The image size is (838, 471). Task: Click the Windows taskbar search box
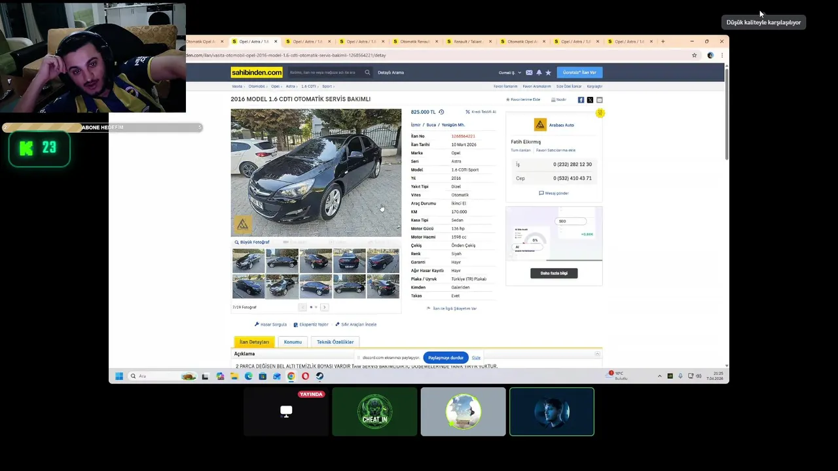(x=162, y=376)
